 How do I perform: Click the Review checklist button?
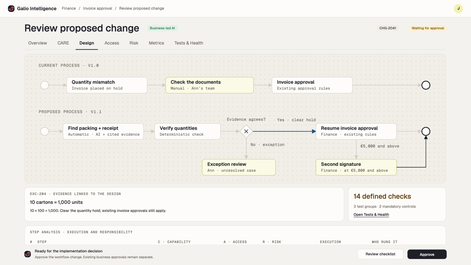380,254
